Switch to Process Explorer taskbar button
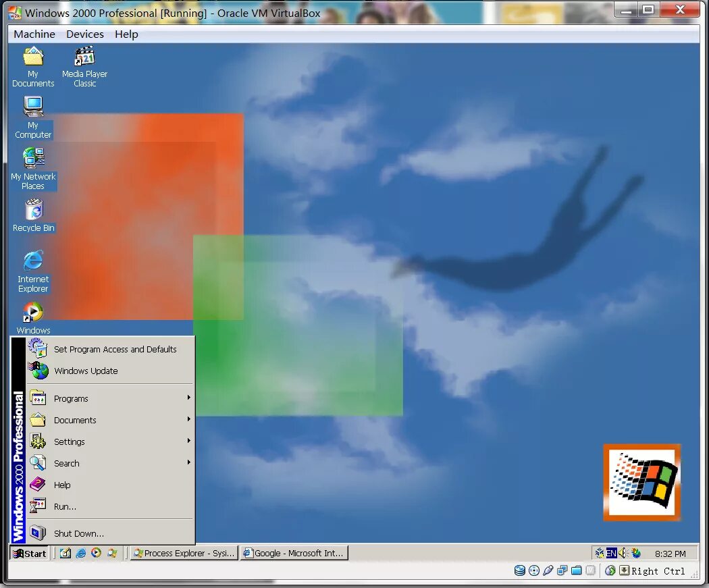The height and width of the screenshot is (588, 709). (x=184, y=553)
